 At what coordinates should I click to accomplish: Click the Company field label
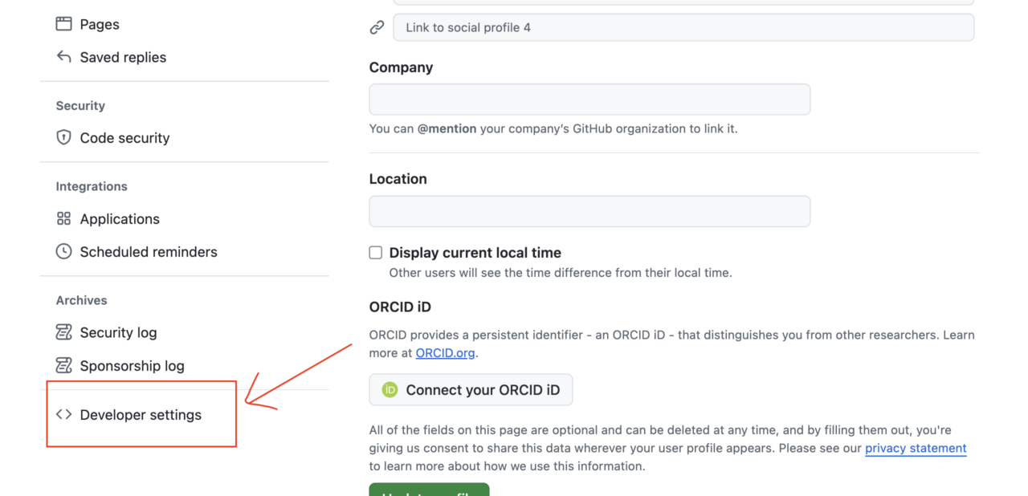pos(401,67)
